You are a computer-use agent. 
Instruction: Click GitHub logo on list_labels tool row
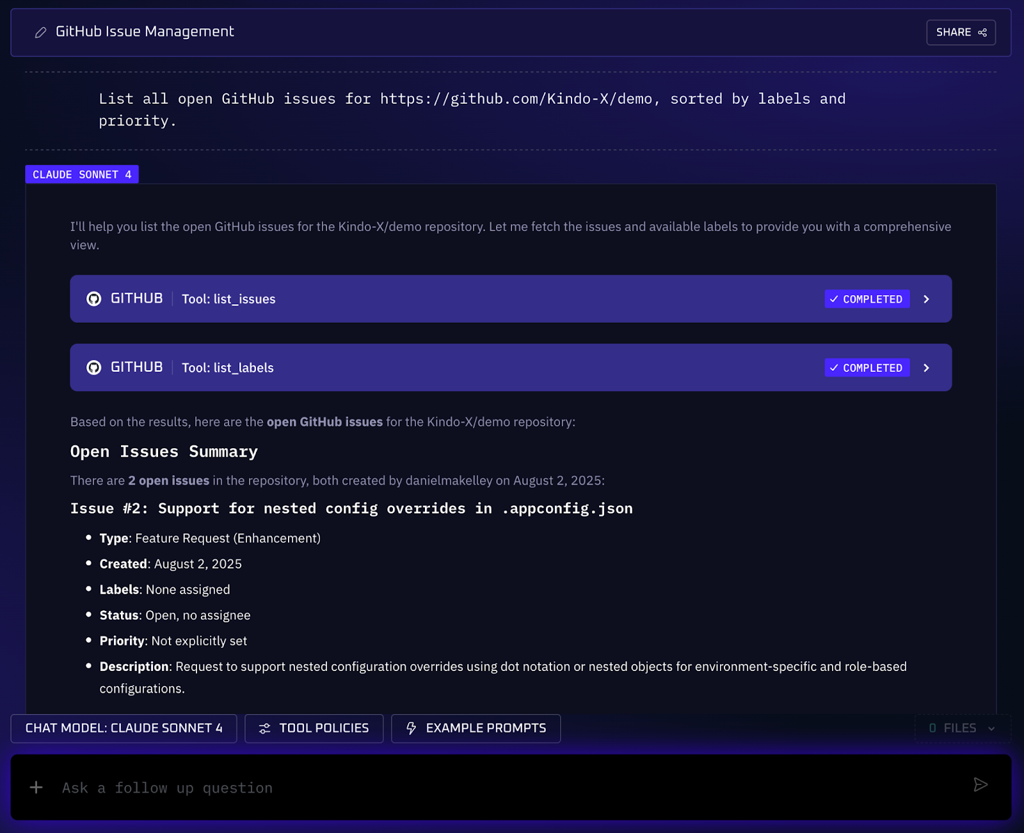(x=94, y=368)
